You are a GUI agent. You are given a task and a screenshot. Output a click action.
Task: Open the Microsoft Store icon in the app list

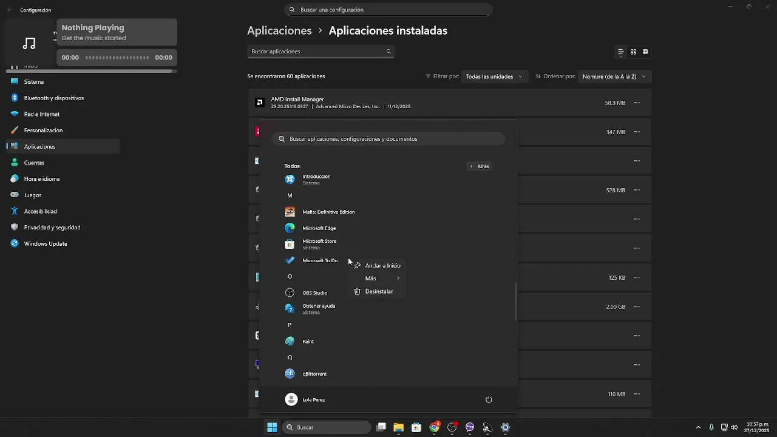[x=290, y=244]
